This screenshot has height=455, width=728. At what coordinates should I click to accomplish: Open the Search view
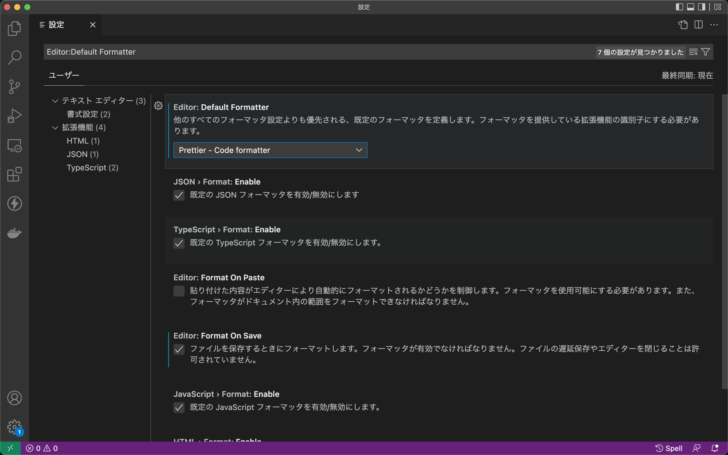[x=14, y=57]
